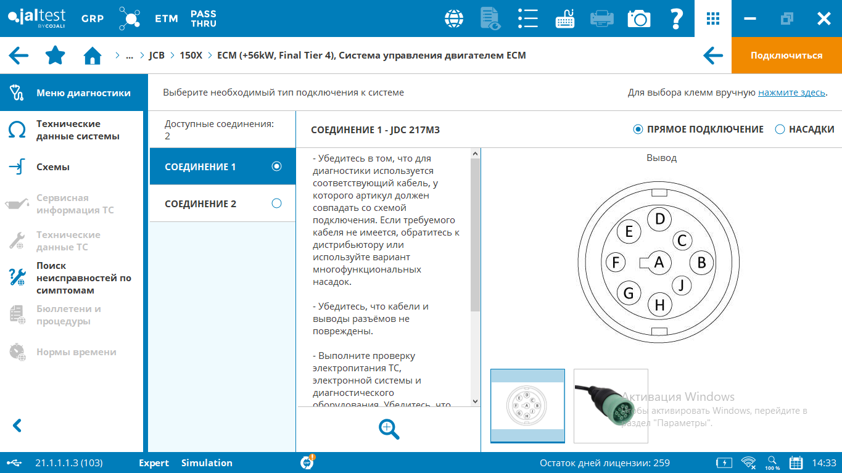Select the СОЕДИНЕНИЕ 1 radio button
This screenshot has height=473, width=842.
(x=276, y=167)
